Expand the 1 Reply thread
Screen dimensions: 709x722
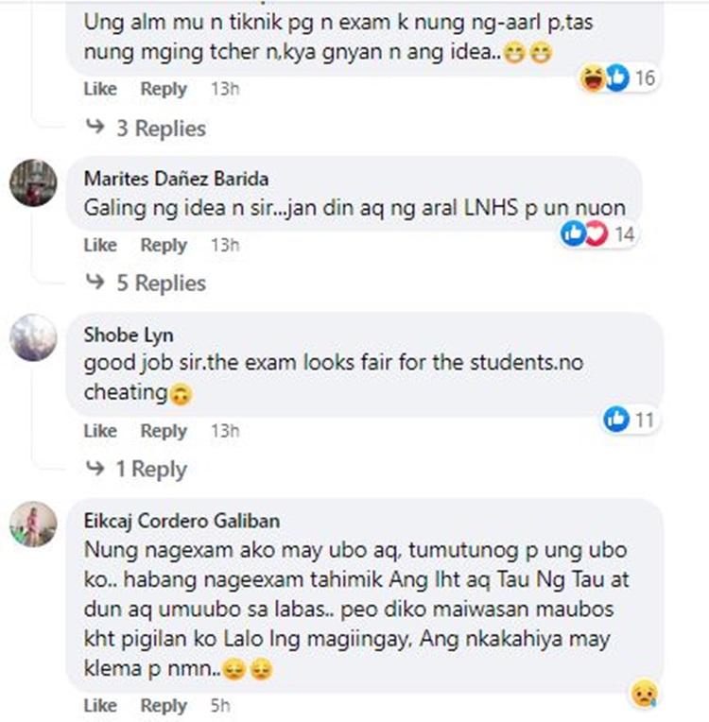136,469
